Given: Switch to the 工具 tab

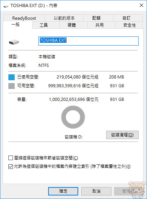Looking at the screenshot, I should tap(44, 25).
